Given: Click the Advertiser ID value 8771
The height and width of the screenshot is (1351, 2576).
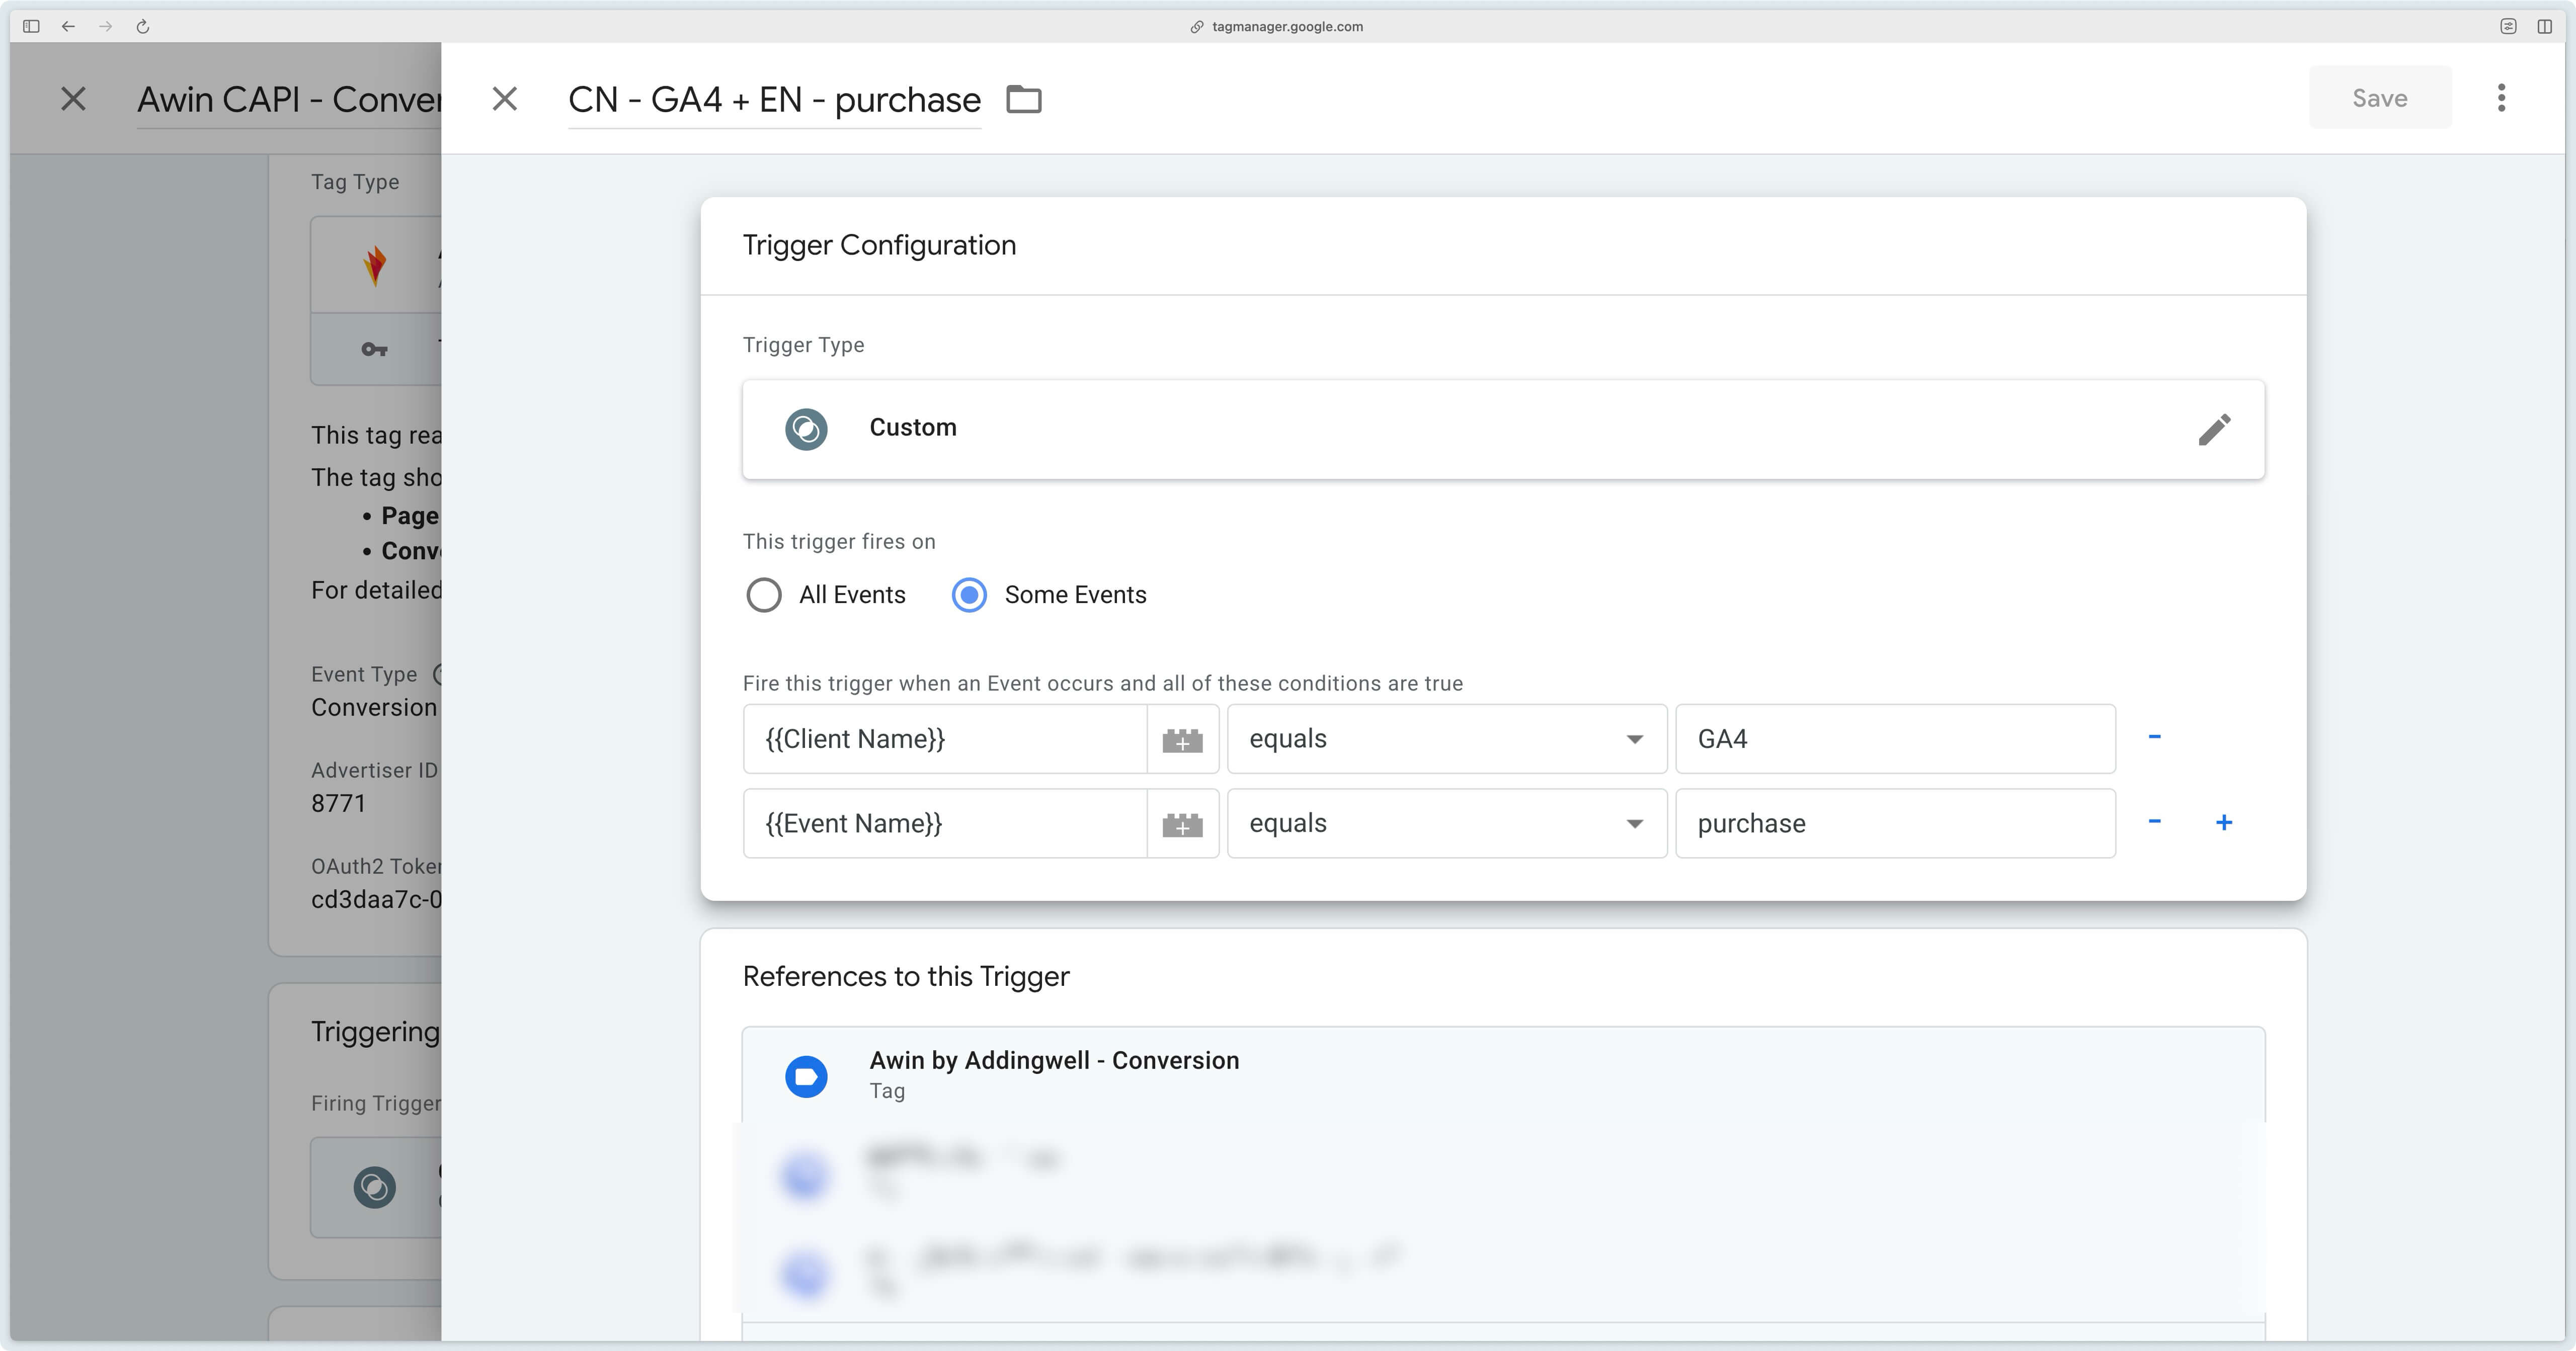Looking at the screenshot, I should pyautogui.click(x=338, y=804).
